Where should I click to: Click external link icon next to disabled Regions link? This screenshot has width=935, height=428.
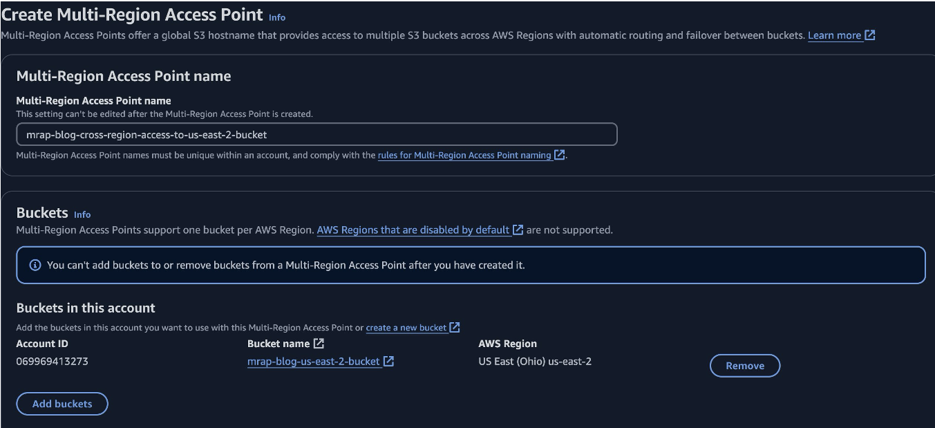point(518,230)
